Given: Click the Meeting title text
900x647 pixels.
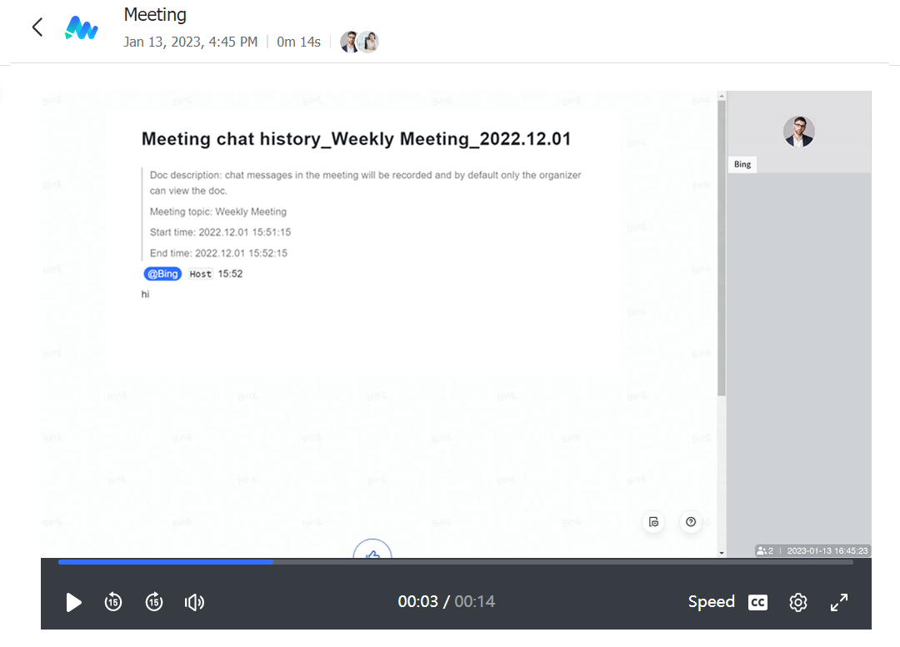Looking at the screenshot, I should click(x=155, y=15).
